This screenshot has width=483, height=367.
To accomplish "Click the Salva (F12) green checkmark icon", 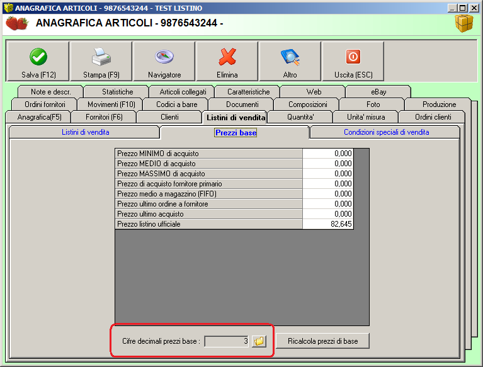I will [x=38, y=58].
